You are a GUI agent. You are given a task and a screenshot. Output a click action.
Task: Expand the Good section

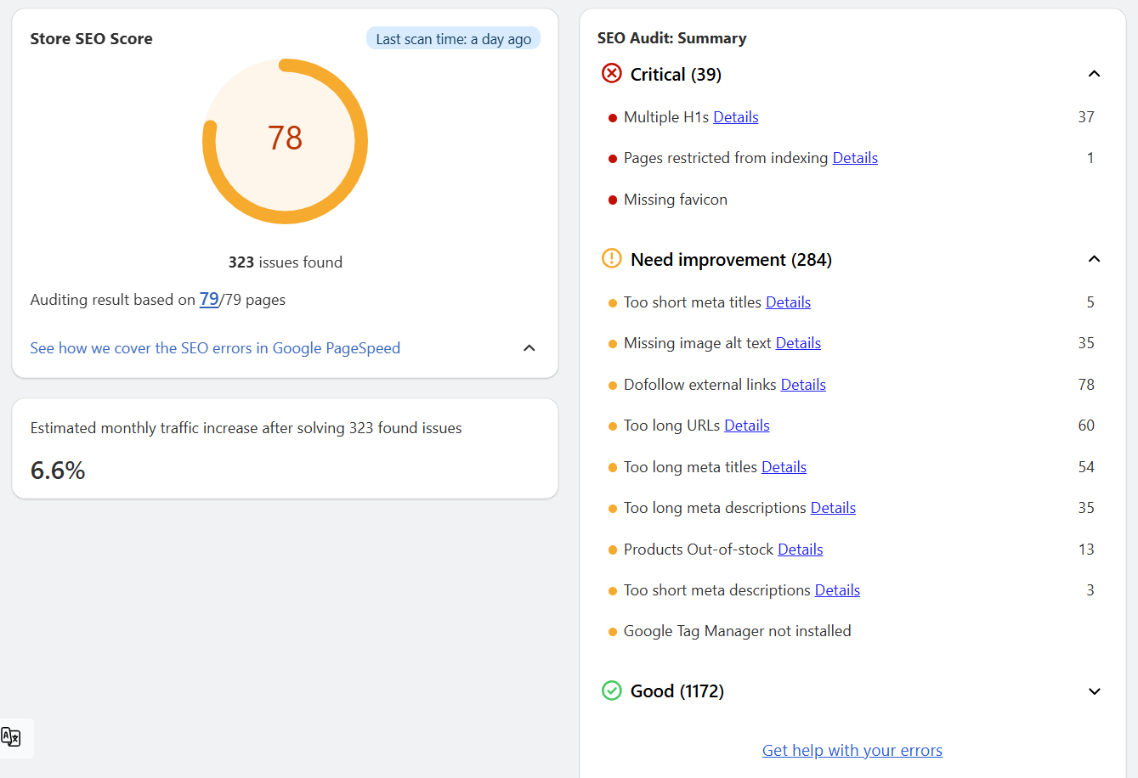click(1094, 691)
